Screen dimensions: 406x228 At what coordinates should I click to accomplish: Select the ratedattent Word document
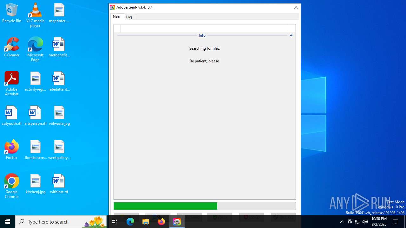click(x=59, y=82)
